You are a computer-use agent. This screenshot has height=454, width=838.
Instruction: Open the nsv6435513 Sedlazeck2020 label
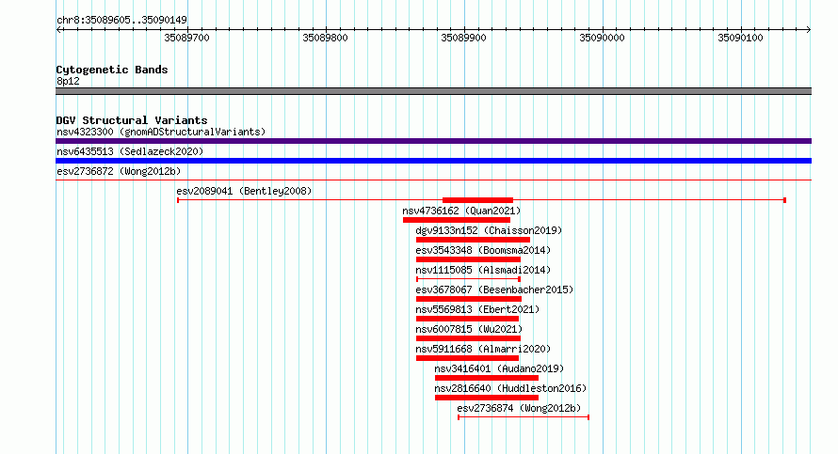pos(130,151)
